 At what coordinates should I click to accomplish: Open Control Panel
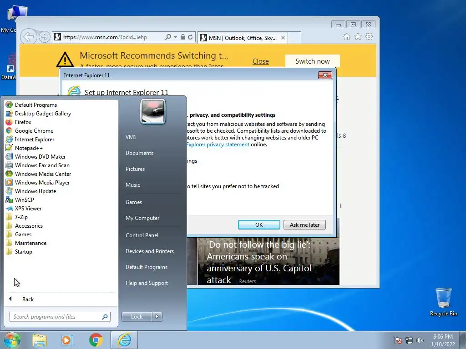142,235
